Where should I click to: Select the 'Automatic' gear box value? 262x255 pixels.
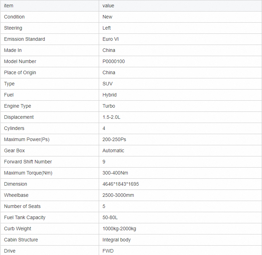(113, 150)
